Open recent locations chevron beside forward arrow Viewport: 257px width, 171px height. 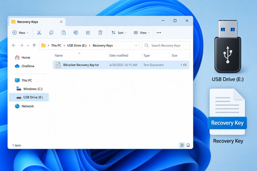click(x=28, y=45)
